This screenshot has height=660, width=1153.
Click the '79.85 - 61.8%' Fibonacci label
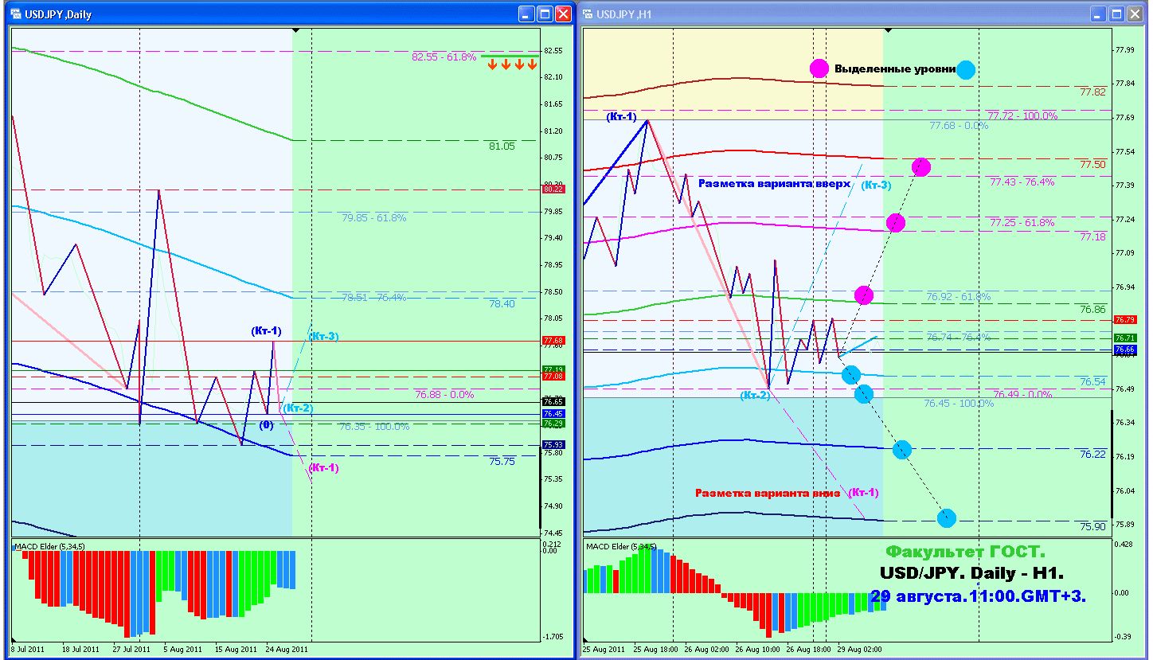pos(374,217)
